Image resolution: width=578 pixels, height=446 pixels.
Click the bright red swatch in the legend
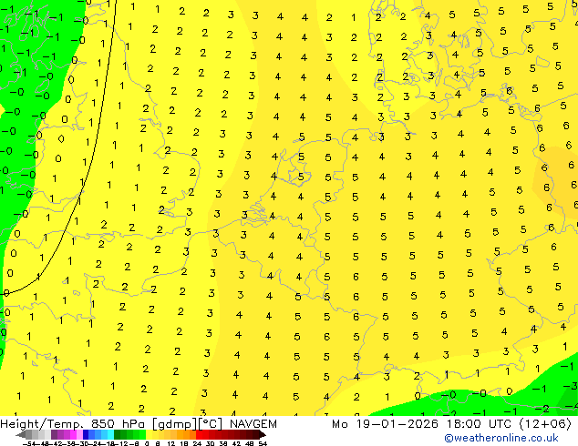point(199,434)
